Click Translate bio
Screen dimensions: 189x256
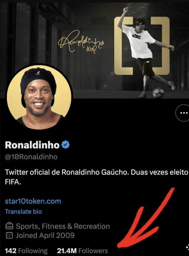[23, 212]
